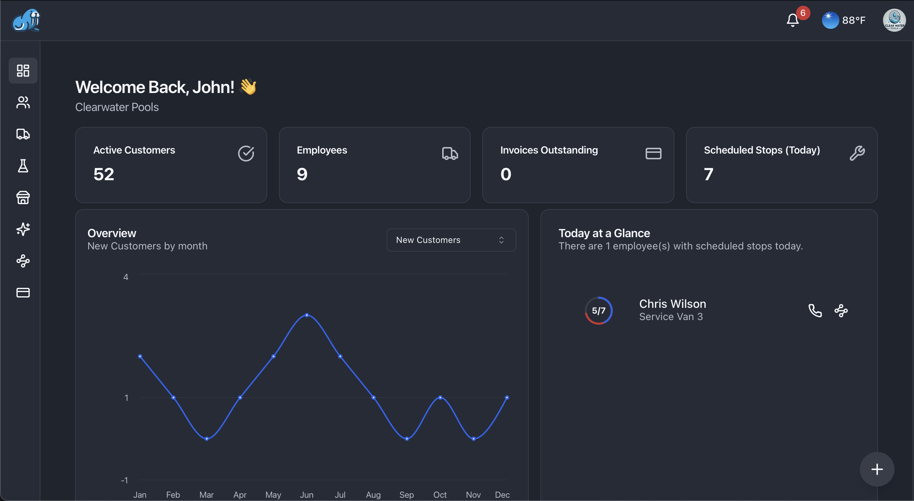Click the 'Overview' heading

click(112, 233)
